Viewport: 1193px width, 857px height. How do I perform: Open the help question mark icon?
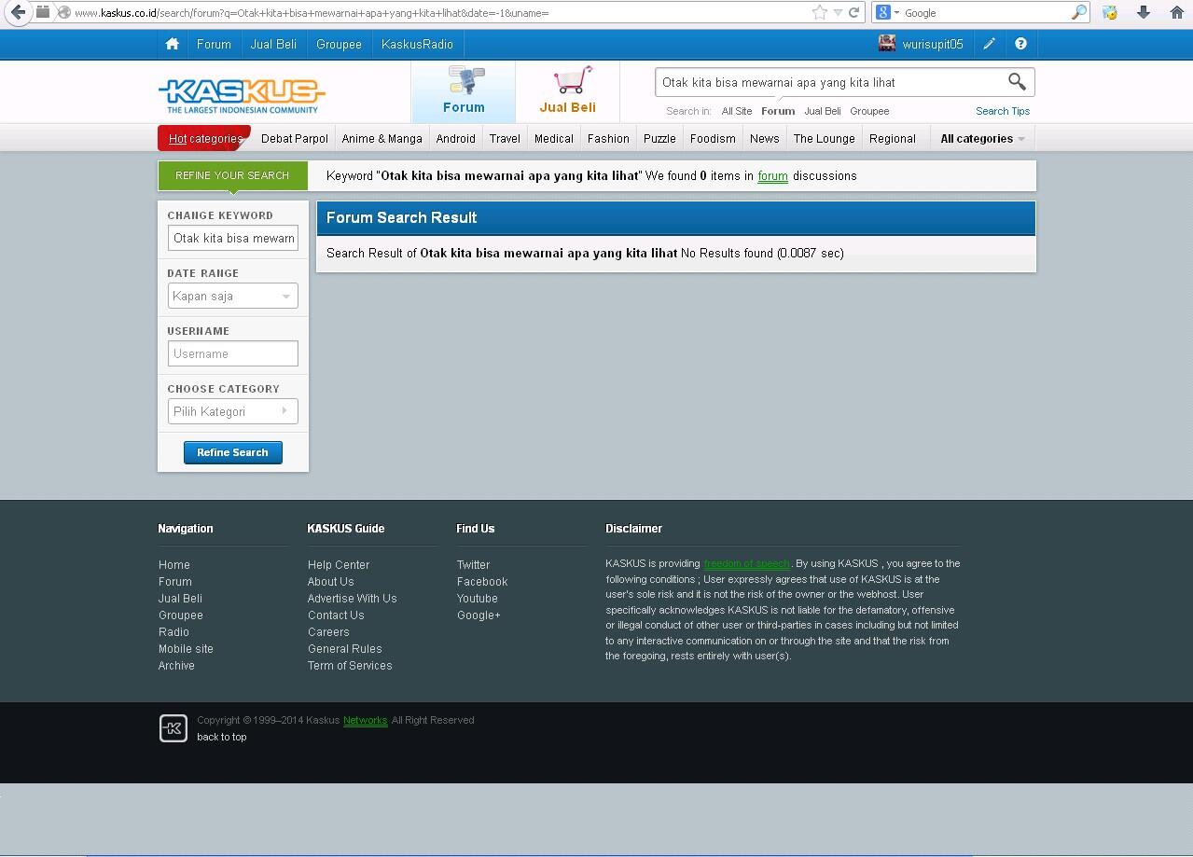[1020, 44]
